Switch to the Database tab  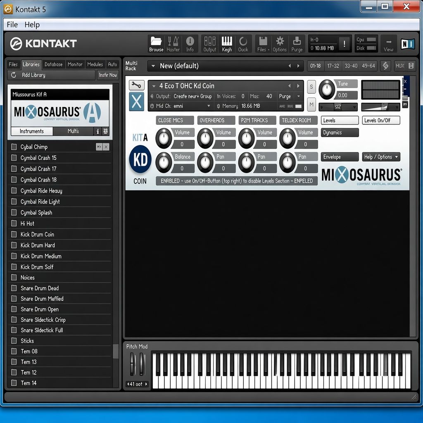(x=53, y=64)
